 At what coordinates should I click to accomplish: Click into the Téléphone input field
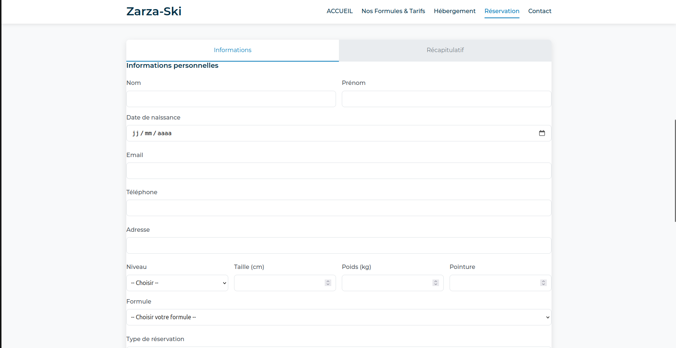coord(339,208)
